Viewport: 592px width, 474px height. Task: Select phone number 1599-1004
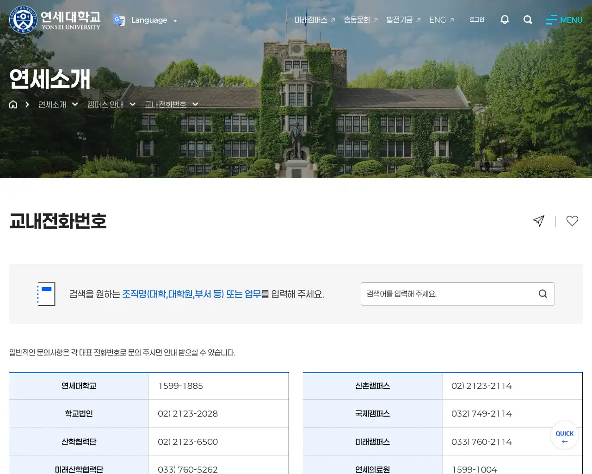[474, 469]
